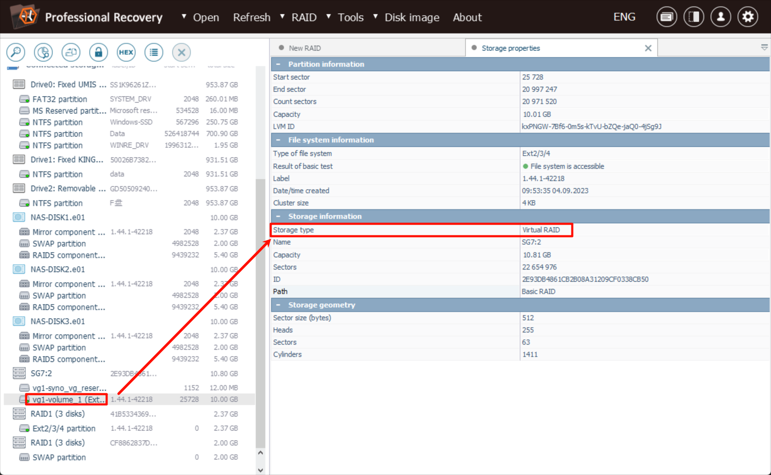771x475 pixels.
Task: Open the HEX viewer
Action: [x=126, y=52]
